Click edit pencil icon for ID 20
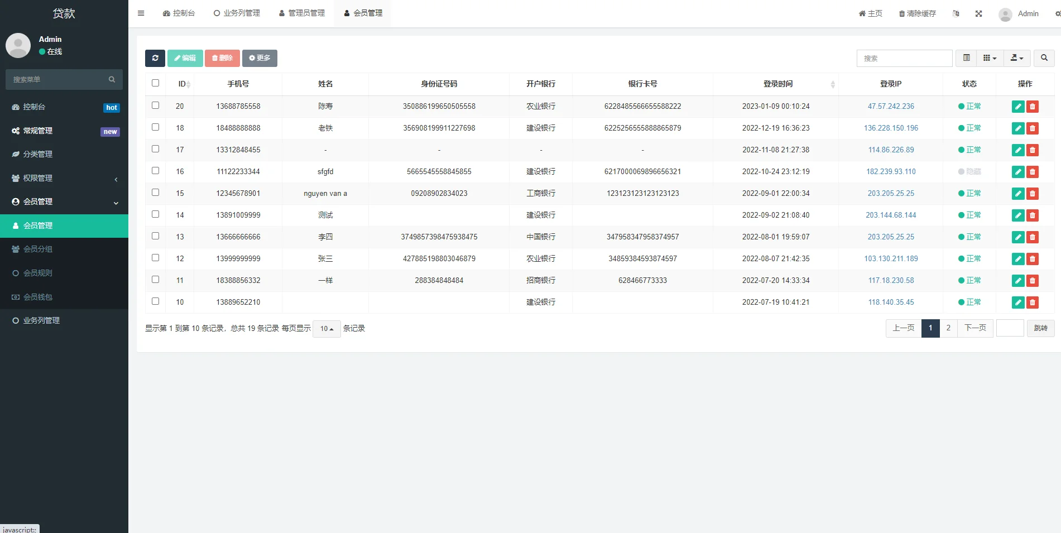1061x533 pixels. [x=1017, y=107]
